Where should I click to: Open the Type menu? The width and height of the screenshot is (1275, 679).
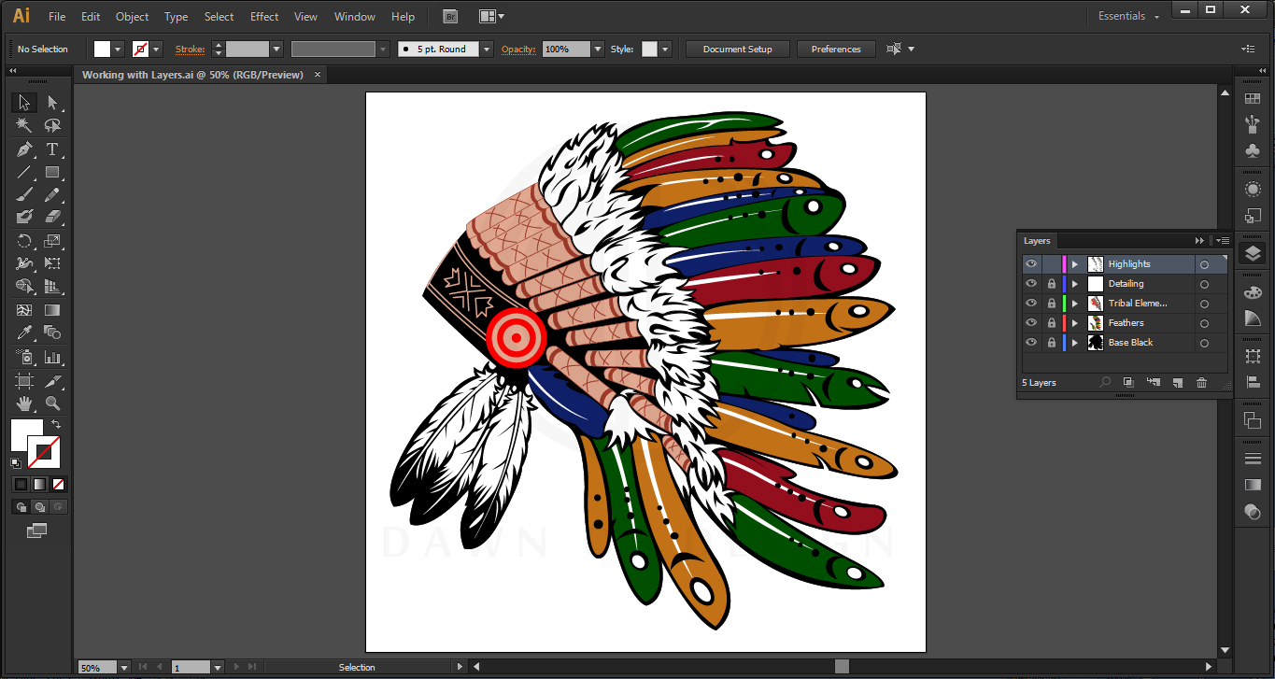pos(176,17)
